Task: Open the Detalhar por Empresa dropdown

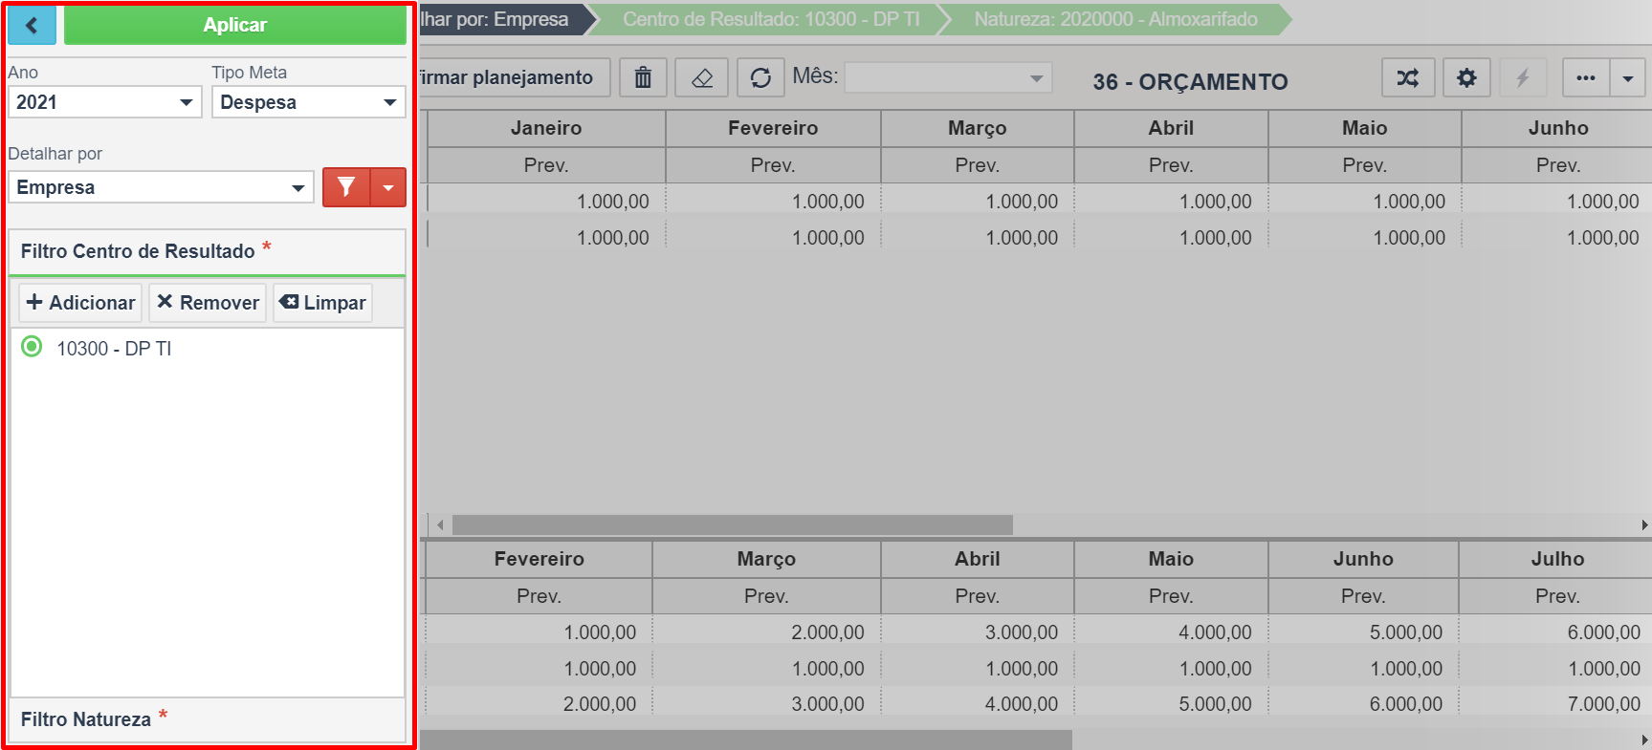Action: tap(161, 187)
